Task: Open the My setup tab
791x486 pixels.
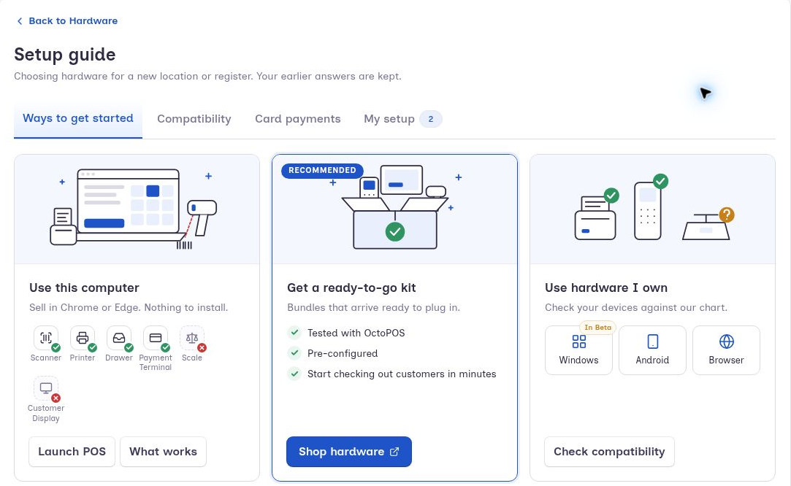Action: pos(402,119)
